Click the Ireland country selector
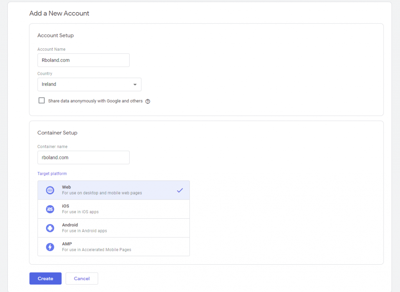Viewport: 400px width, 292px height. point(89,85)
